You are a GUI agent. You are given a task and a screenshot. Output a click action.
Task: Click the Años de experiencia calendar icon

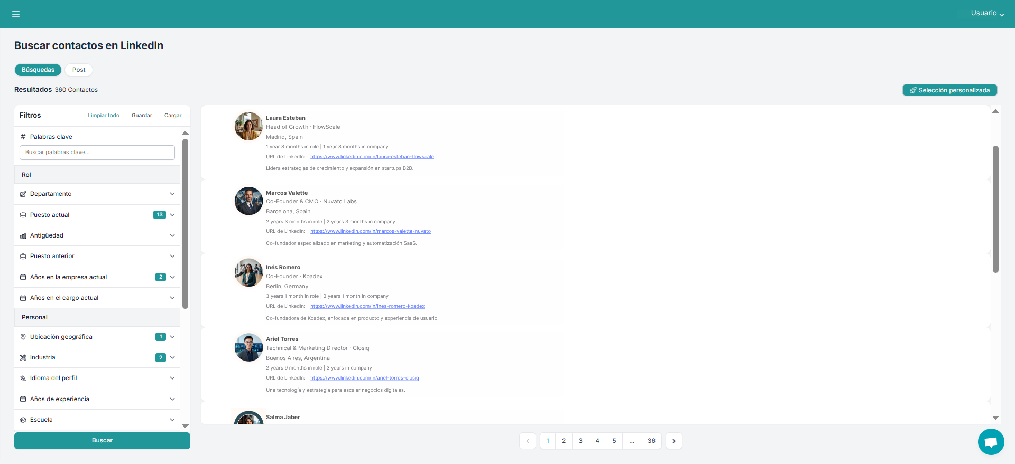coord(23,399)
